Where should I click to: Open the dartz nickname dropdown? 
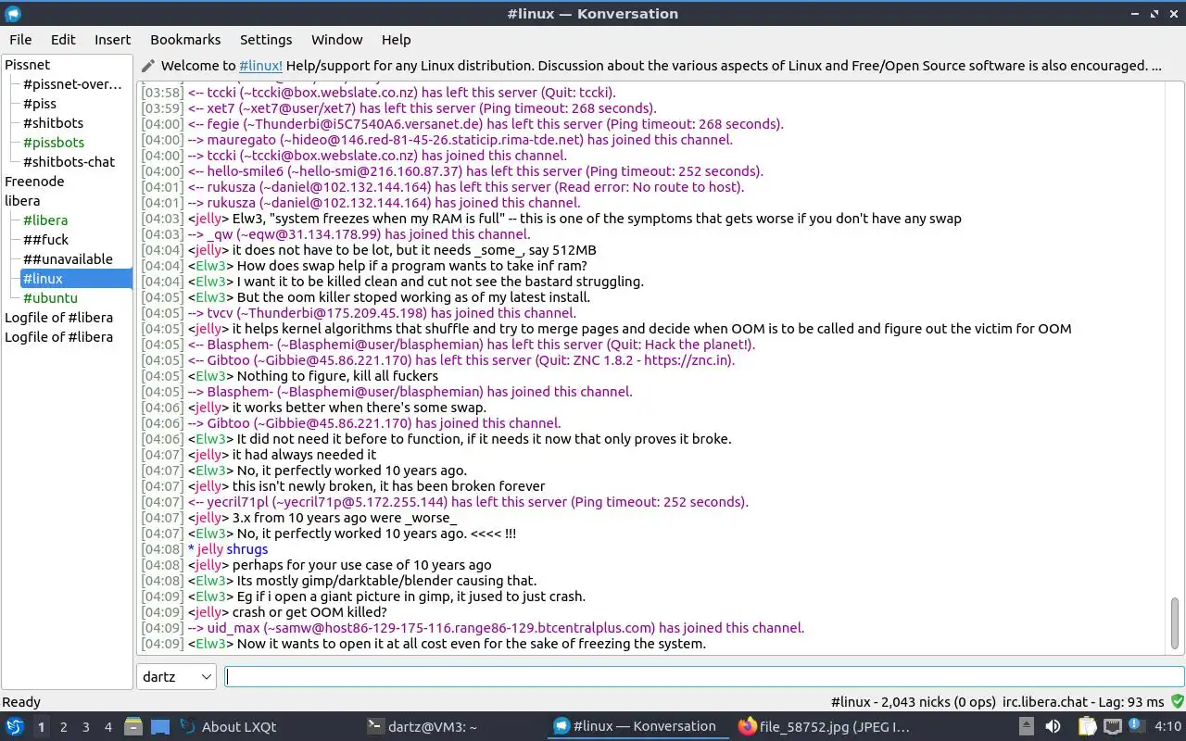coord(176,677)
